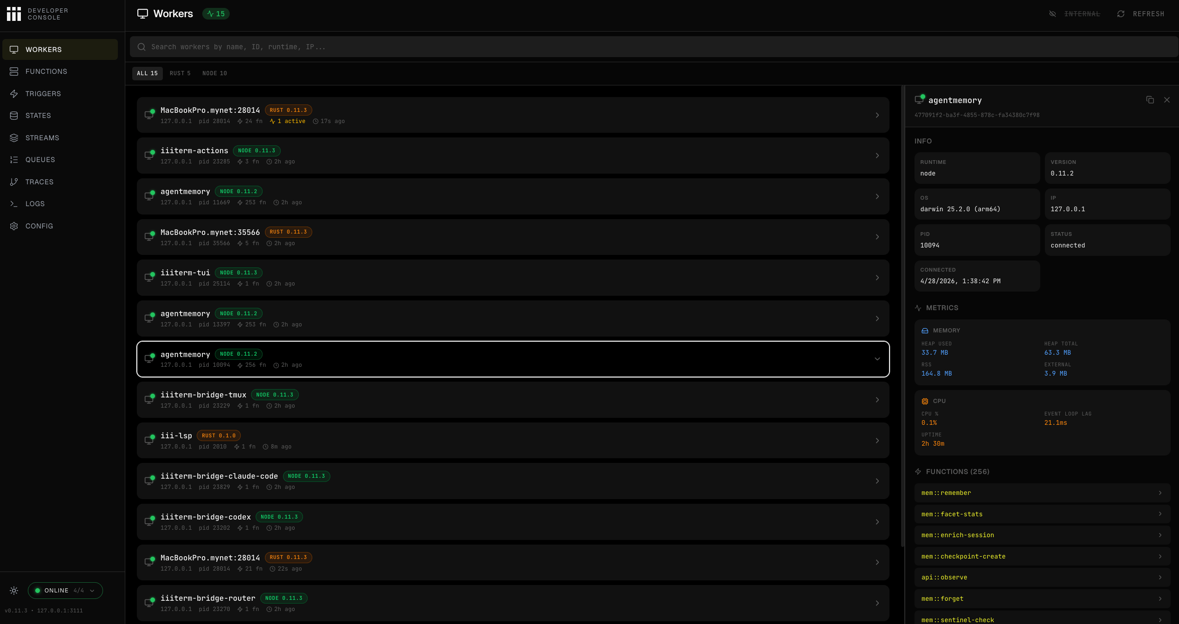The height and width of the screenshot is (624, 1179).
Task: Click the iiiterm-tui worker status icon
Action: click(x=149, y=277)
